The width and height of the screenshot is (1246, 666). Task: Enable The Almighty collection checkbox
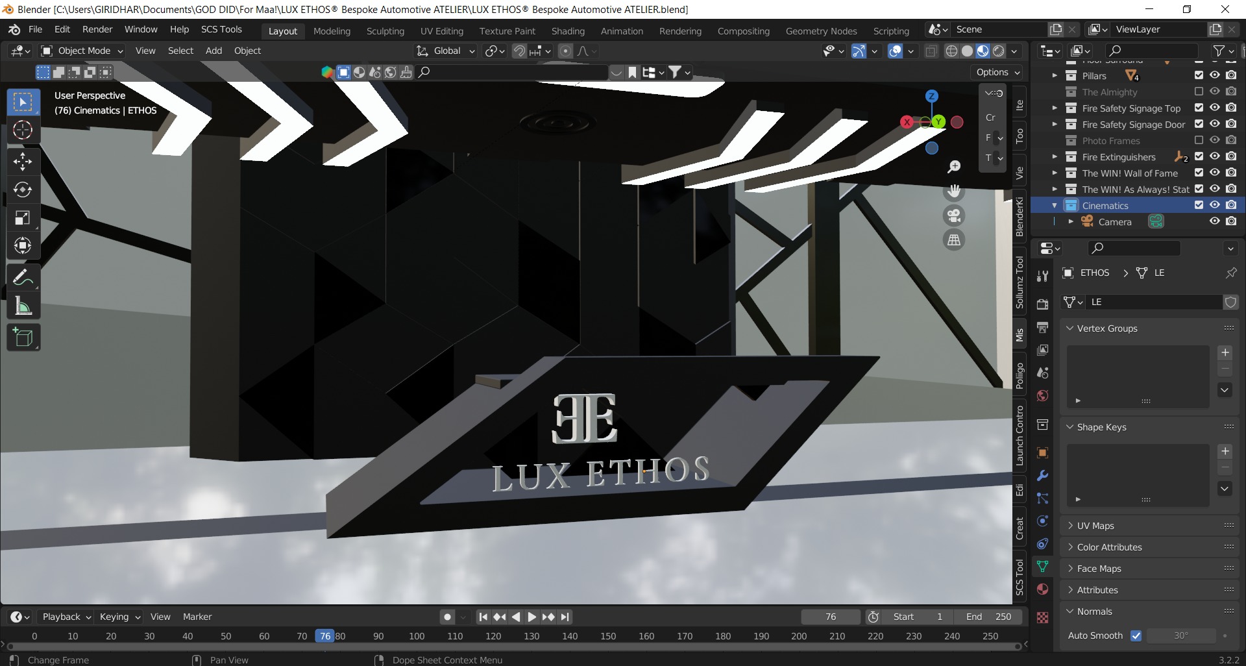[x=1199, y=92]
